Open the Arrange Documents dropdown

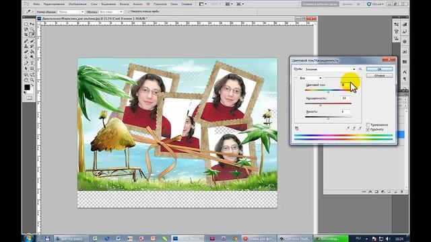[228, 4]
